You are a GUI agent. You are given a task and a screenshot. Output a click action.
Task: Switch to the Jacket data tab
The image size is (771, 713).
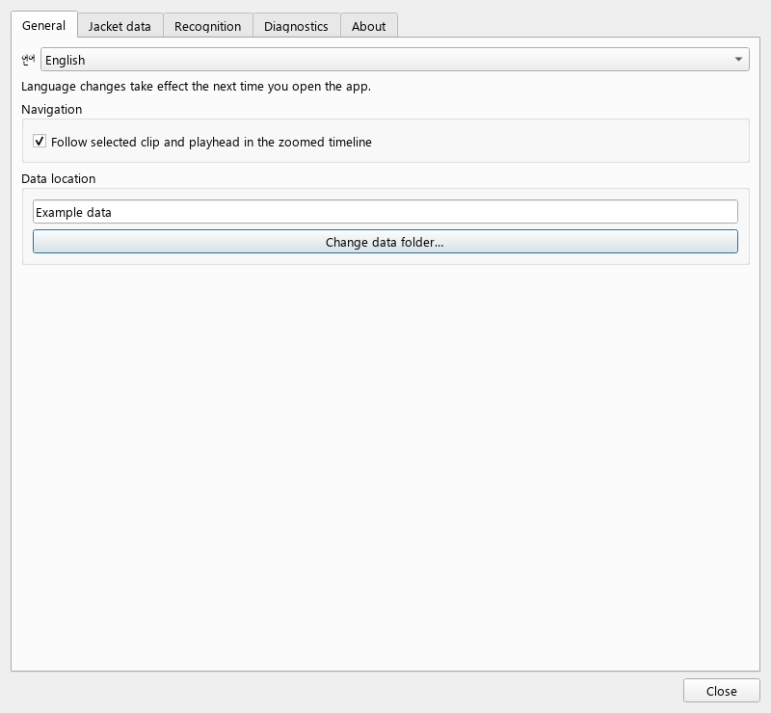120,26
